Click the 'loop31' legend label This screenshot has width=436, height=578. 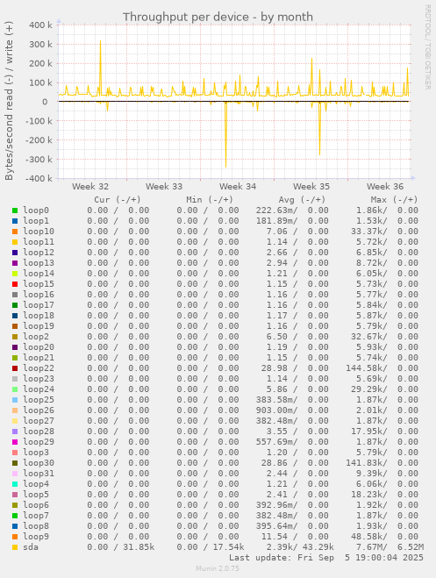[39, 474]
